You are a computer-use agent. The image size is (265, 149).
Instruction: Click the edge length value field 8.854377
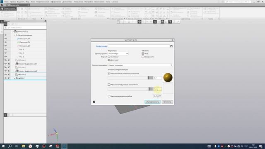click(157, 96)
